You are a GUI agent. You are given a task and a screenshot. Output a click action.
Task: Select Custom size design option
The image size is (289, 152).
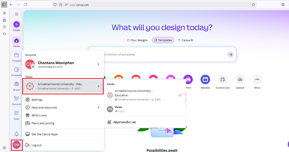(223, 82)
